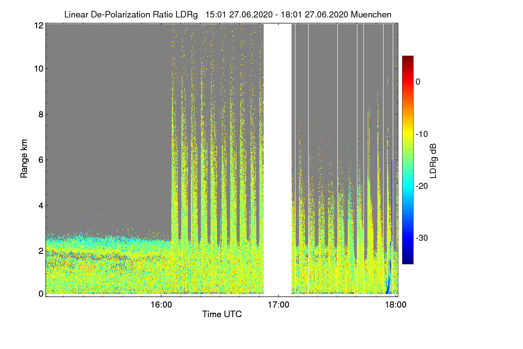Click the '8' range tick label
The image size is (523, 349).
(x=41, y=114)
